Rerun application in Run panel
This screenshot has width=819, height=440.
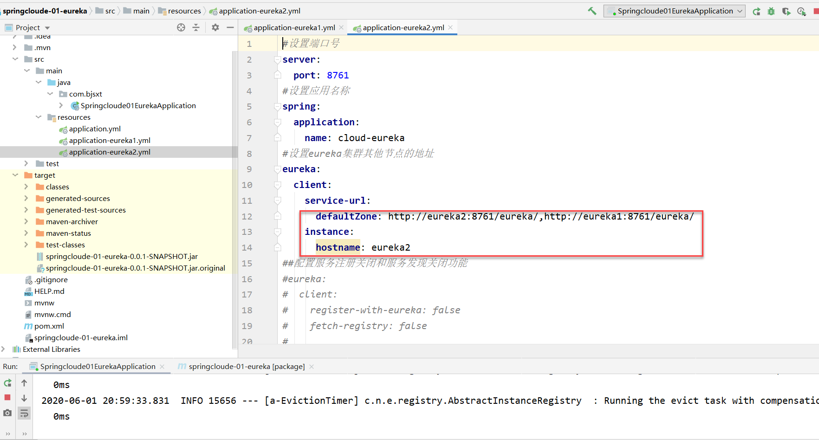(8, 383)
